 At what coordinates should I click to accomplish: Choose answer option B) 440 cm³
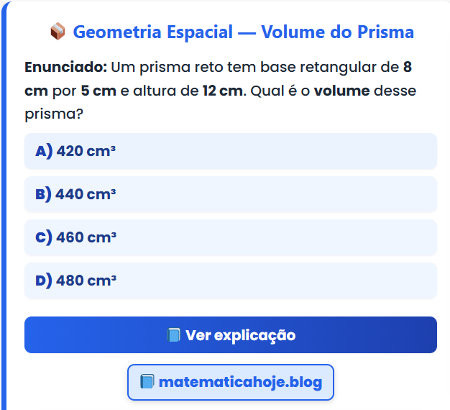click(x=230, y=194)
